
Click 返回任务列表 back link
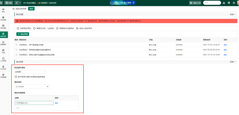click(x=19, y=9)
